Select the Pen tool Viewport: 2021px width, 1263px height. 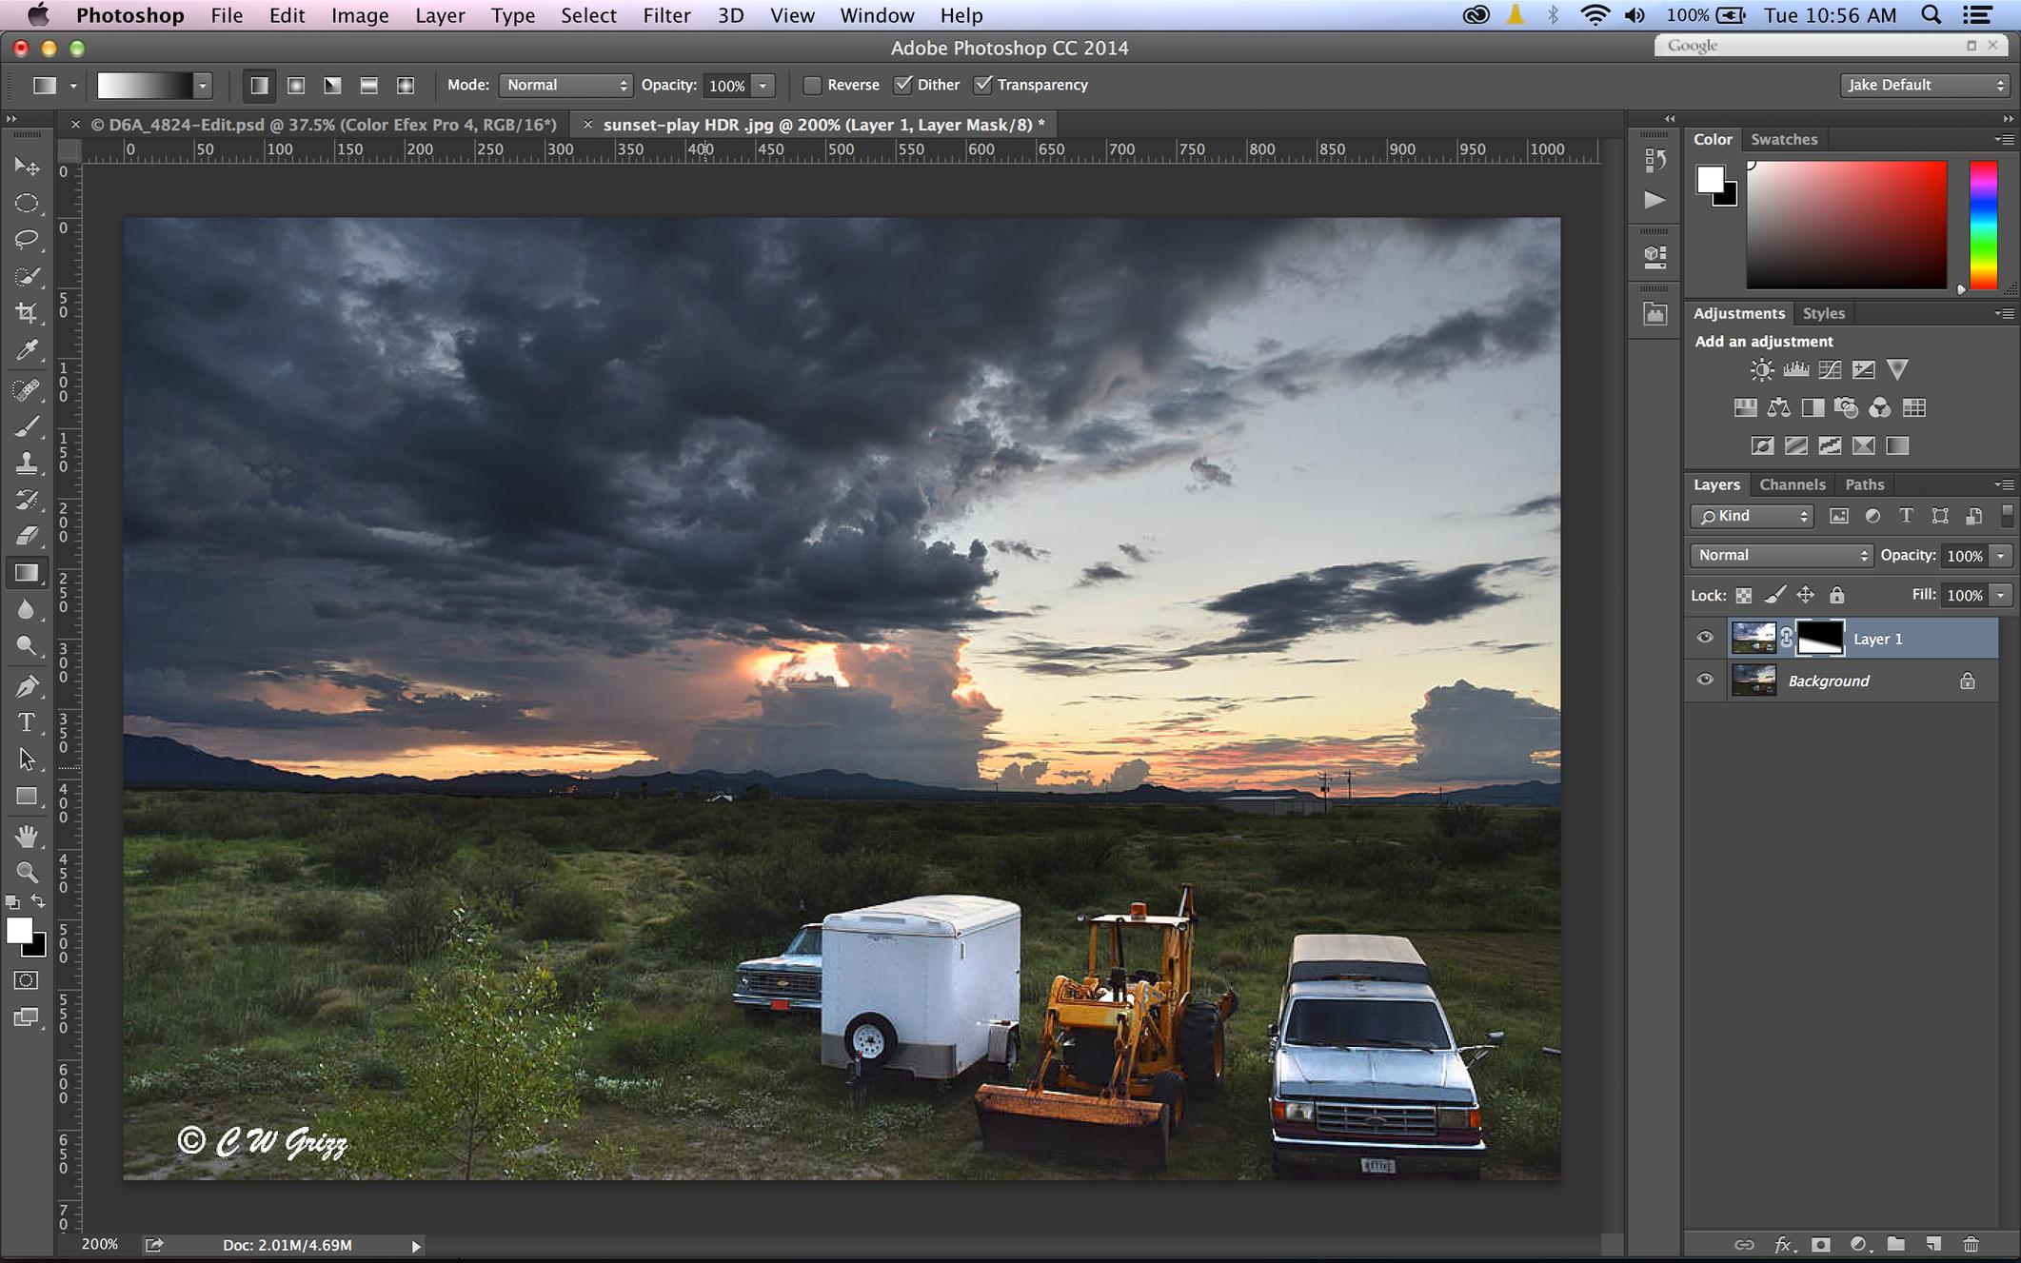[x=27, y=685]
